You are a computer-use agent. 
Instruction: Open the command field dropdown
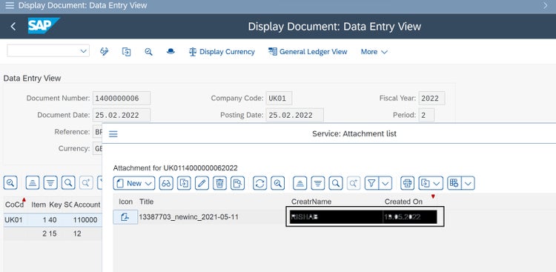[x=84, y=51]
